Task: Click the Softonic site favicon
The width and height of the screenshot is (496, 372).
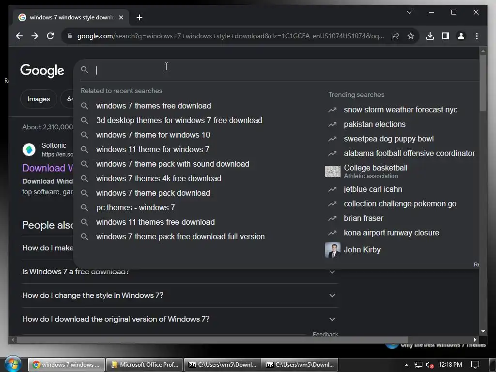Action: click(x=29, y=150)
